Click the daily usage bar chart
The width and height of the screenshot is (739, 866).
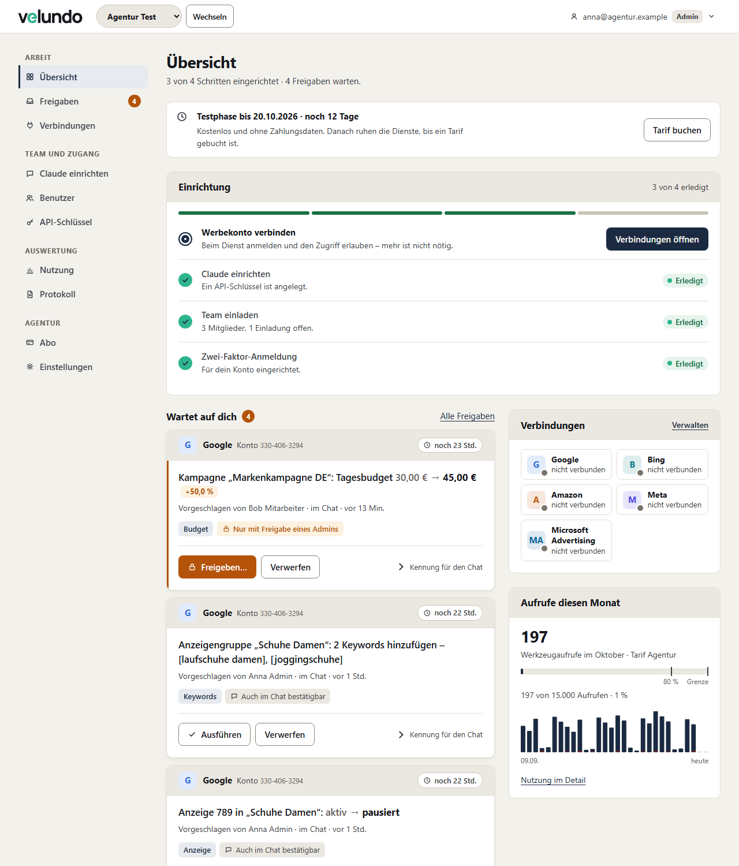coord(614,731)
